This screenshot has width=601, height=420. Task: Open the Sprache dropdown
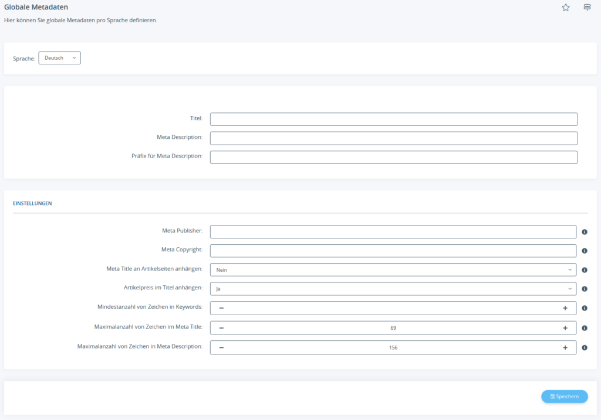[x=59, y=58]
